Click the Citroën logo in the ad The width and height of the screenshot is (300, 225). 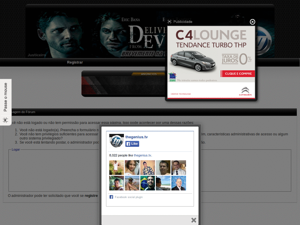pos(245,91)
